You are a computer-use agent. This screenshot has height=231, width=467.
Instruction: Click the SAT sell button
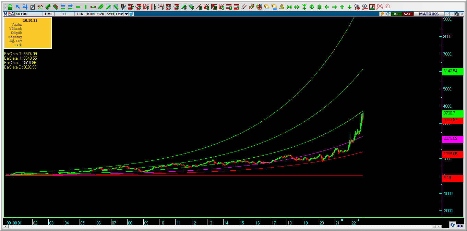click(407, 14)
